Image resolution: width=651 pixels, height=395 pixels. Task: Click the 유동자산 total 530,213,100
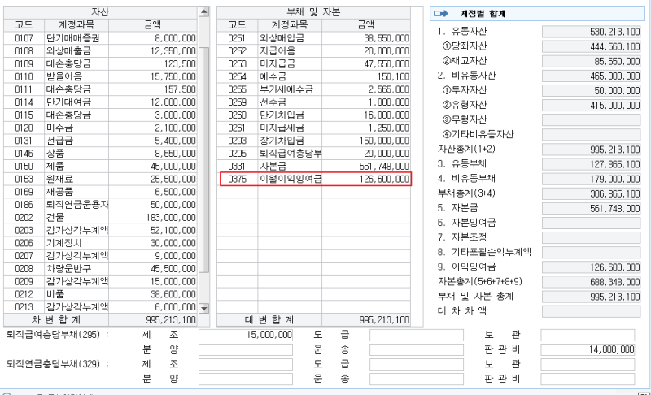(x=592, y=32)
